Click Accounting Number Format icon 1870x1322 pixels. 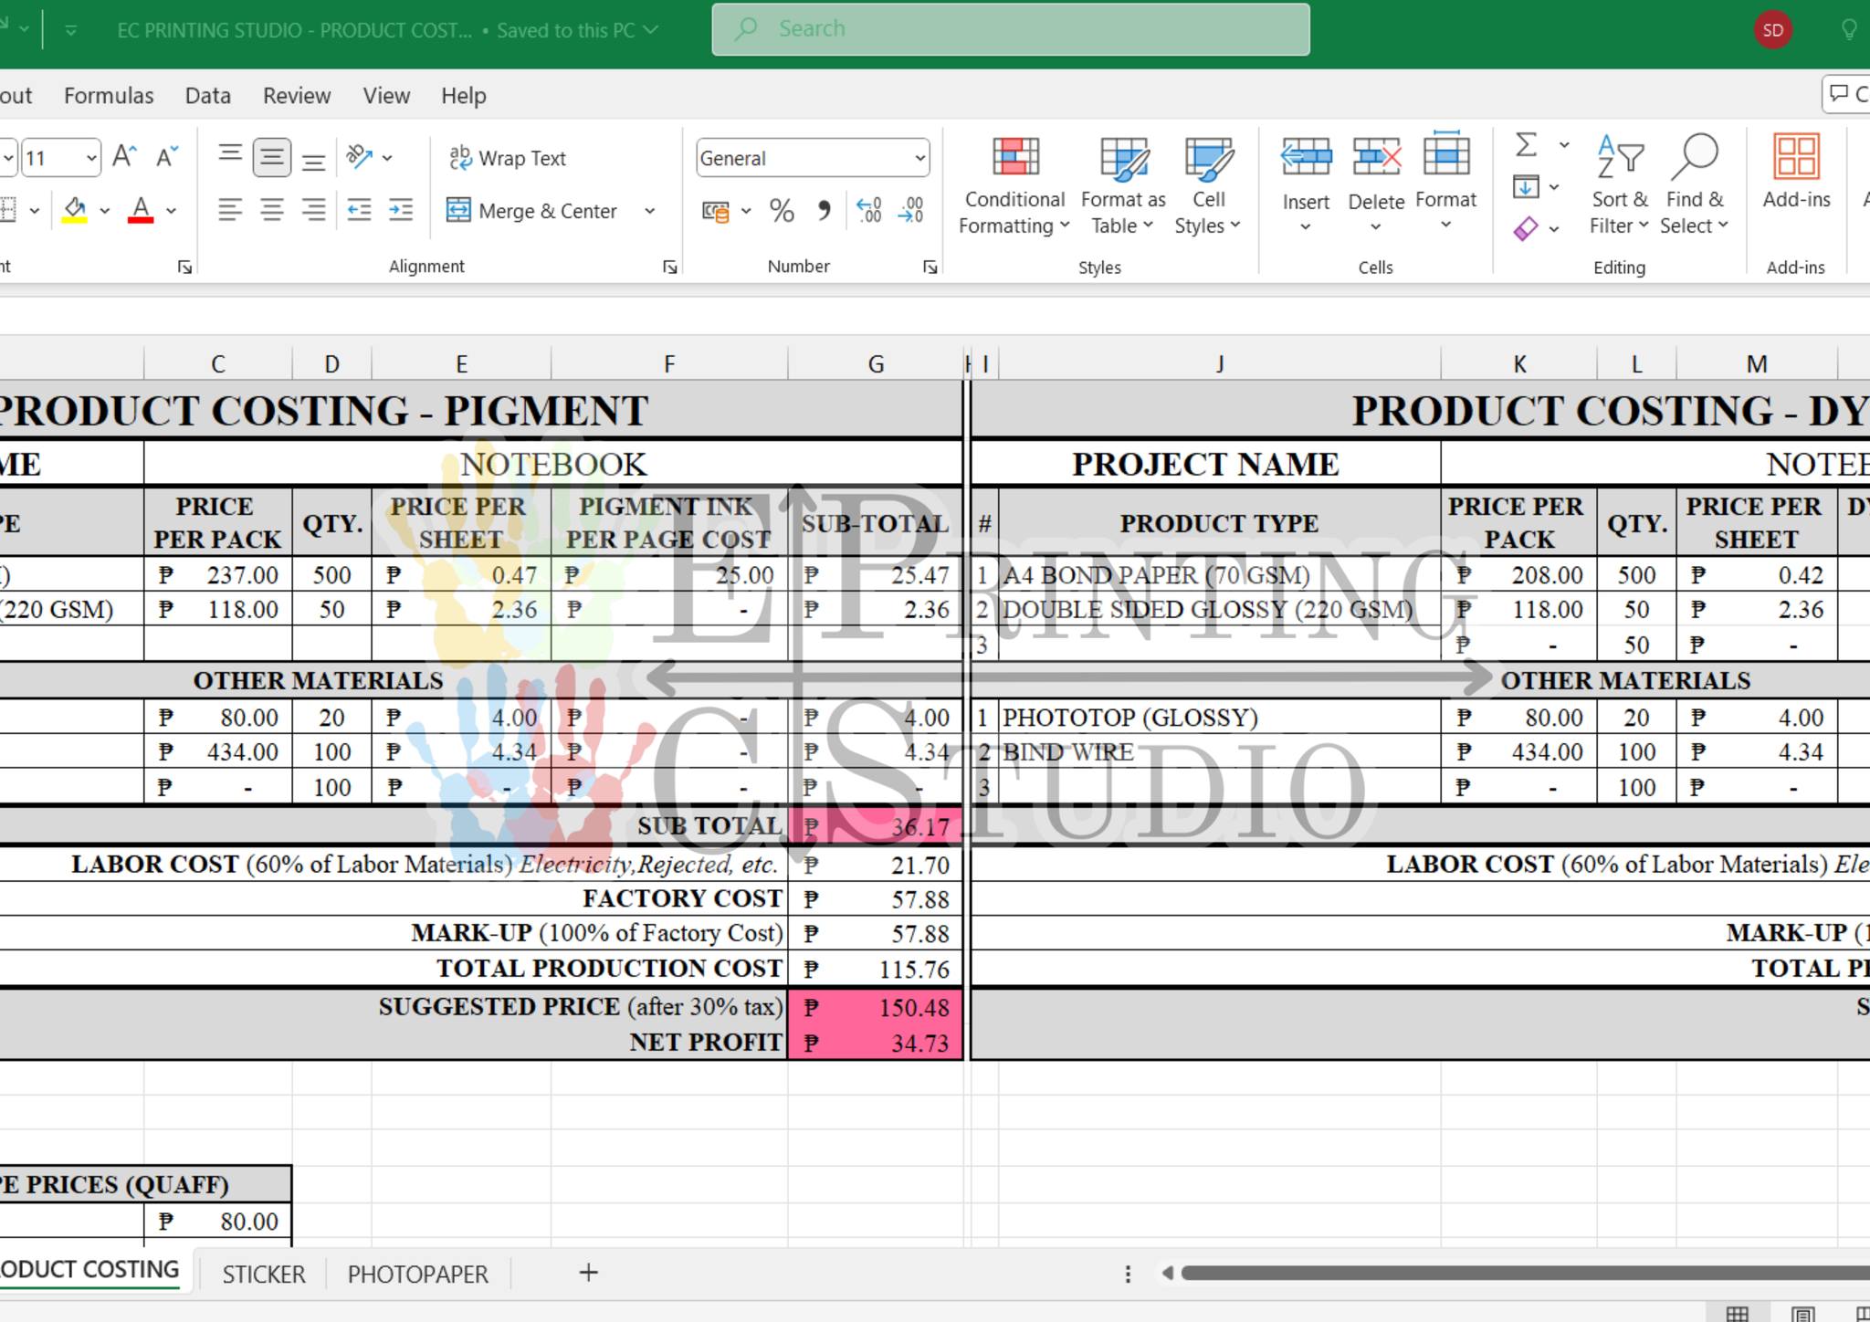(x=716, y=211)
